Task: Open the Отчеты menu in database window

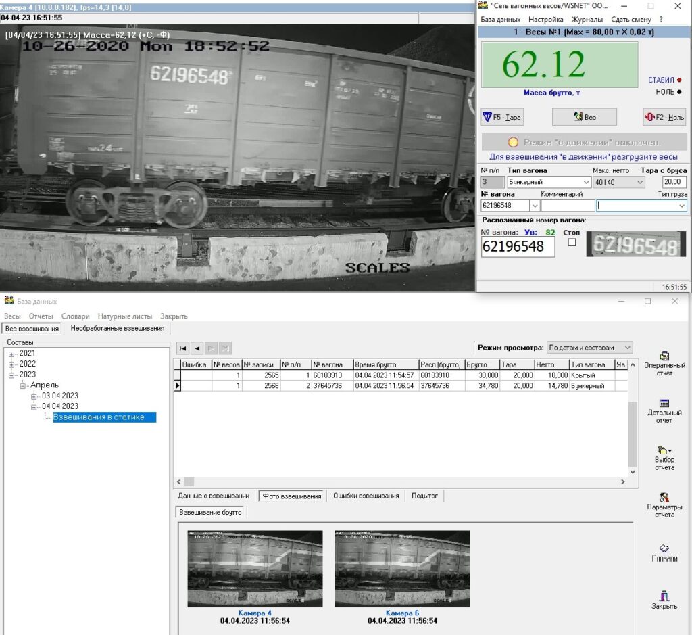Action: (x=41, y=316)
